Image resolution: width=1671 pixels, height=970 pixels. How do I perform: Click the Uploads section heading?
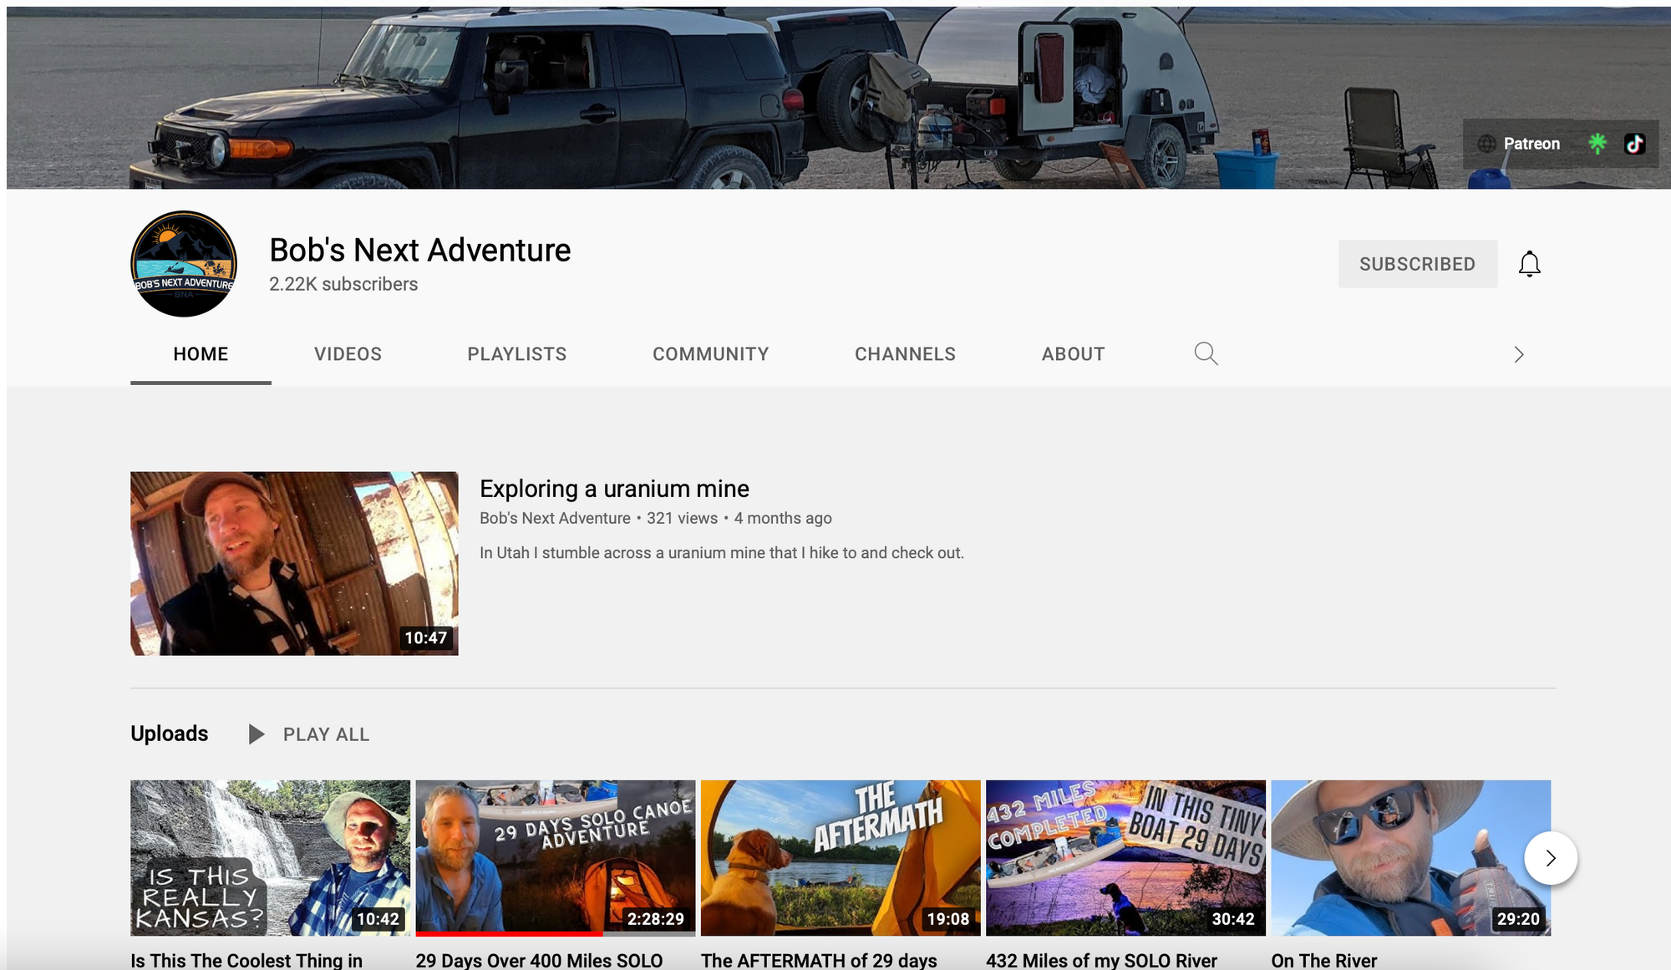[170, 734]
